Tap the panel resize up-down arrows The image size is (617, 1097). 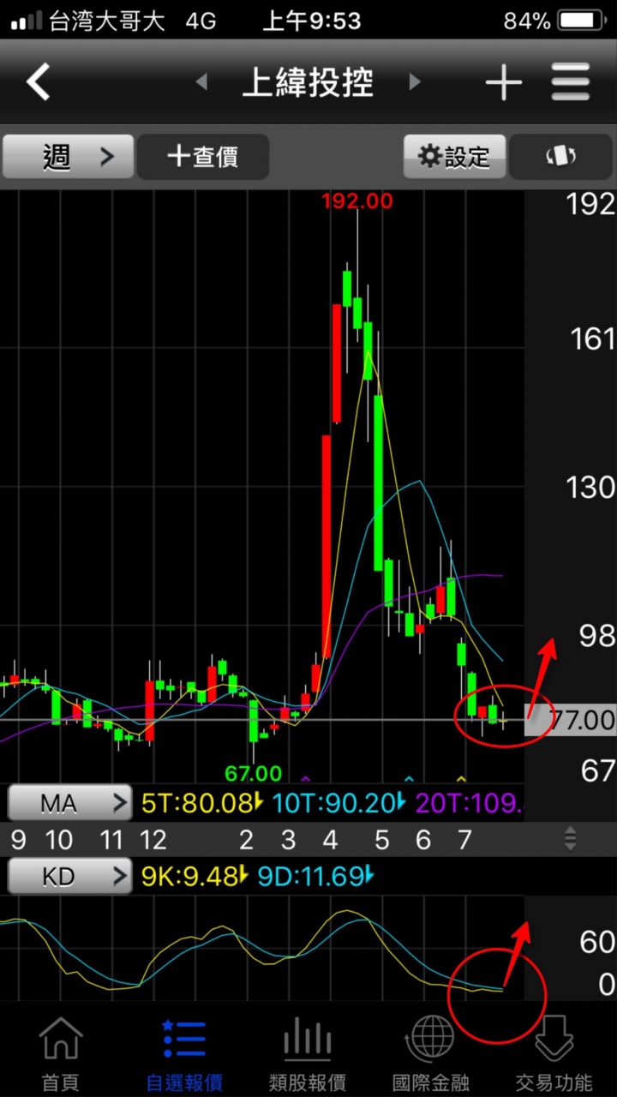pos(570,838)
